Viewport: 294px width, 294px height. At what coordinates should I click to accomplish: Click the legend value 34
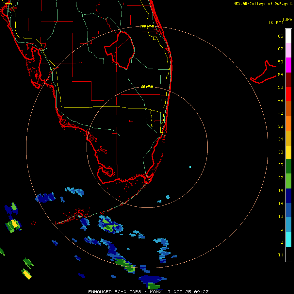(x=281, y=139)
